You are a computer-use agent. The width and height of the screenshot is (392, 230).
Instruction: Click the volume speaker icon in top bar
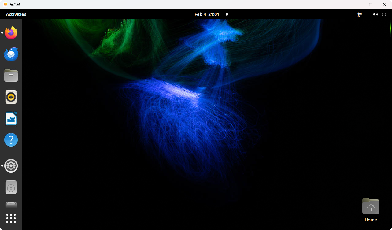[375, 14]
